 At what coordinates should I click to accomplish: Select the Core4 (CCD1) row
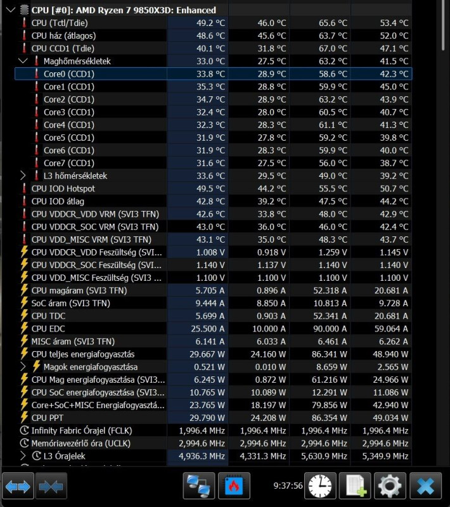(x=214, y=125)
